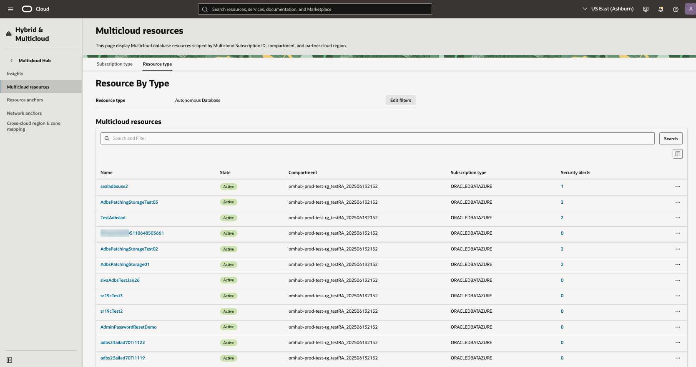Click the State column header
The width and height of the screenshot is (696, 367).
click(x=225, y=172)
